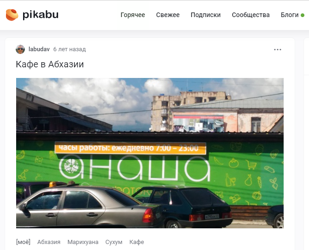Filter by the Марихуана tag

click(x=83, y=242)
